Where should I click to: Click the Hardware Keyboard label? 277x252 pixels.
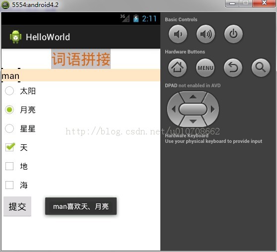click(187, 135)
